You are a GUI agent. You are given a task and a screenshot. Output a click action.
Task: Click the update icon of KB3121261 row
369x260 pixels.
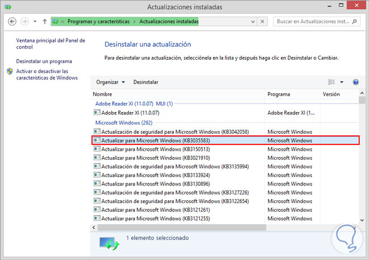pos(97,209)
